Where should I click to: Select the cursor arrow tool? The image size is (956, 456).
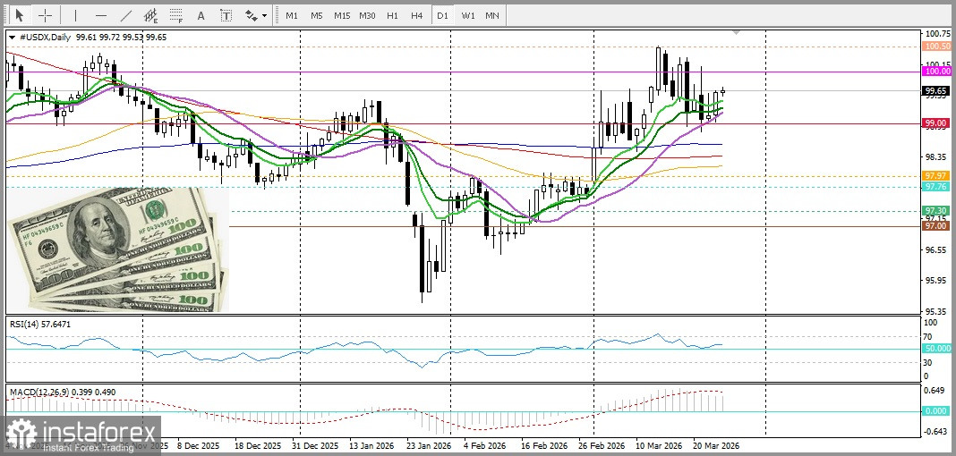click(x=19, y=15)
